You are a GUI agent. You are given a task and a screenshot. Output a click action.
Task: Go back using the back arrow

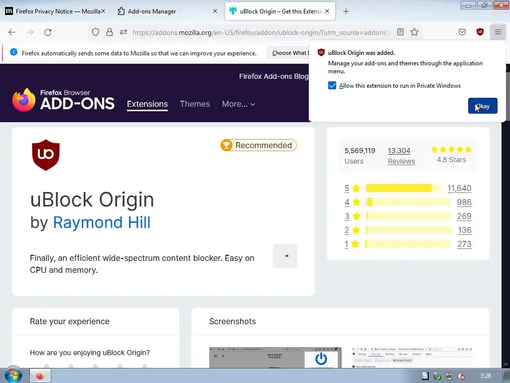(x=12, y=32)
